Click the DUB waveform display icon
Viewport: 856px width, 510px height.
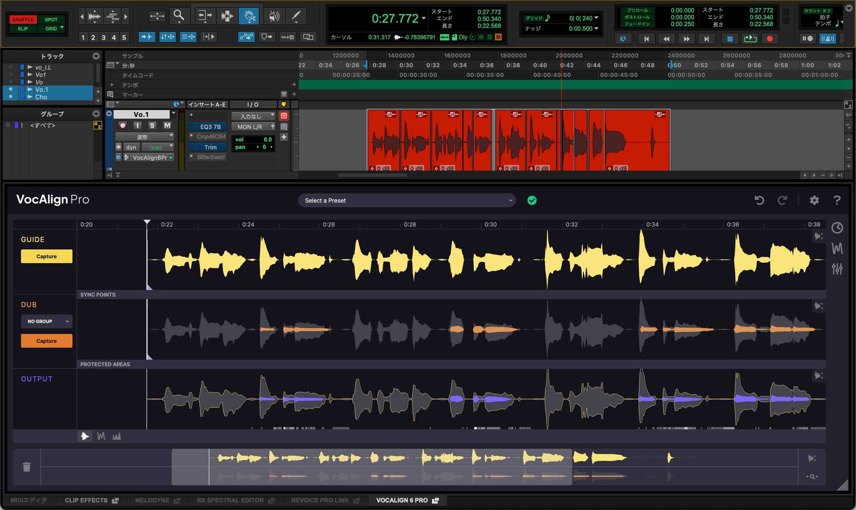(x=818, y=306)
